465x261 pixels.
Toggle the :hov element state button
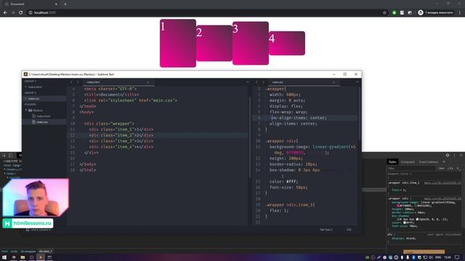coord(442,168)
